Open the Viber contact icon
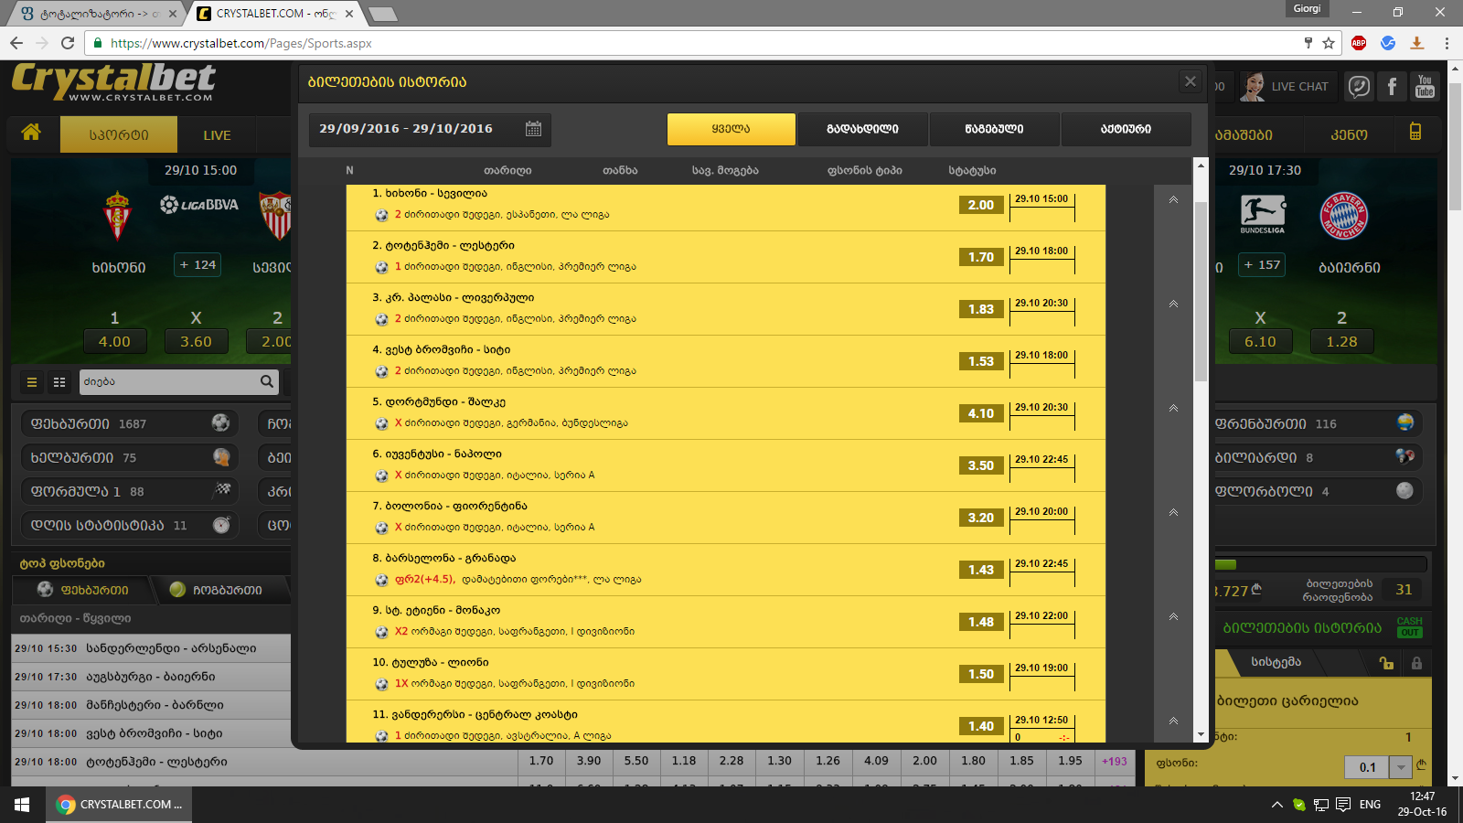 (1360, 87)
